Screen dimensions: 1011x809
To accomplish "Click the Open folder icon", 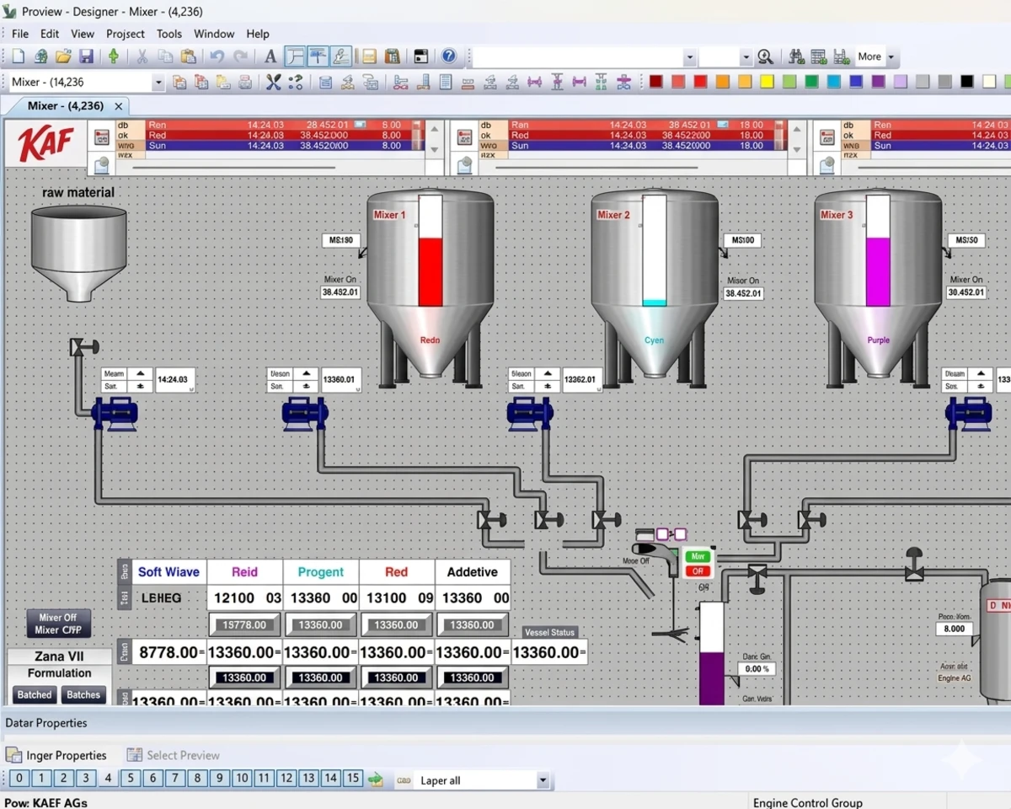I will point(63,56).
